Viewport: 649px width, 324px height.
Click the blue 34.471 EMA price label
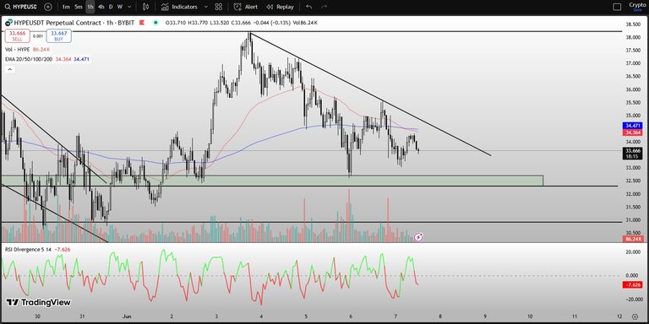633,125
